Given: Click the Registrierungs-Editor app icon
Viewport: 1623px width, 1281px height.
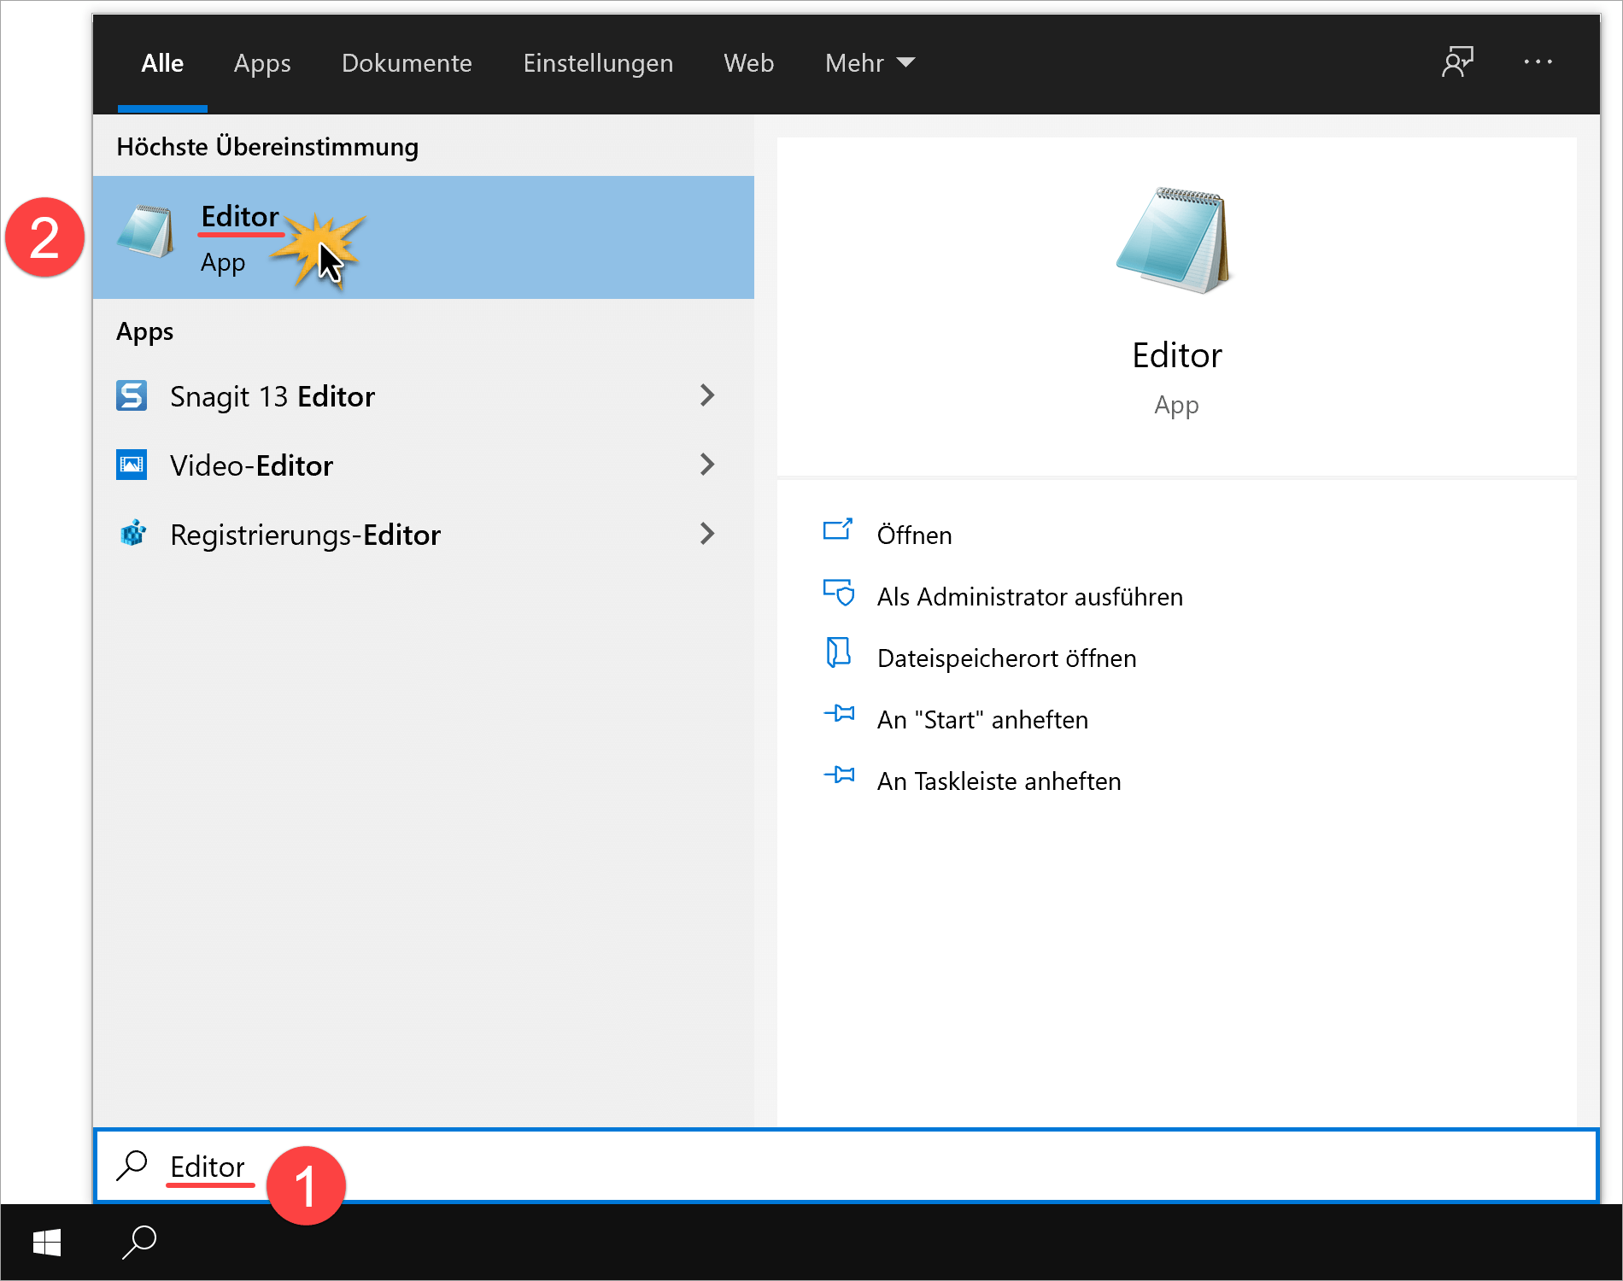Looking at the screenshot, I should point(132,534).
